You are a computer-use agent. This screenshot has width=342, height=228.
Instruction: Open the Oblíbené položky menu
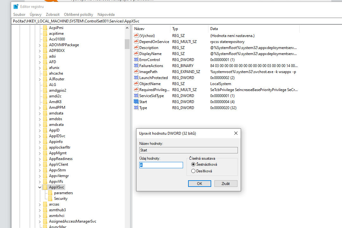coord(78,15)
